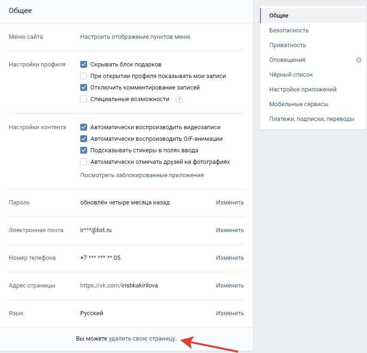
Task: Enable При открытии профиля показывать мои записи
Action: [83, 76]
